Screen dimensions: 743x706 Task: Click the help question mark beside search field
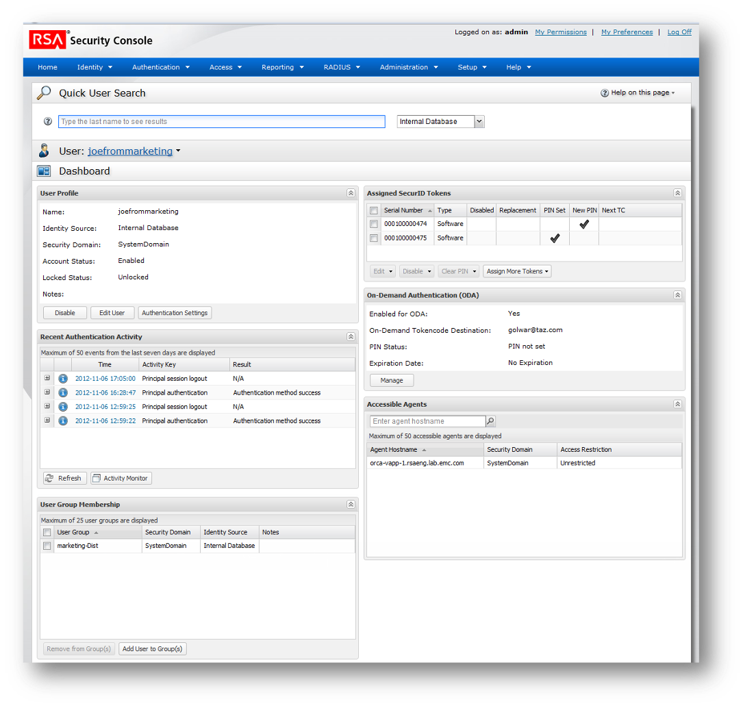(48, 122)
